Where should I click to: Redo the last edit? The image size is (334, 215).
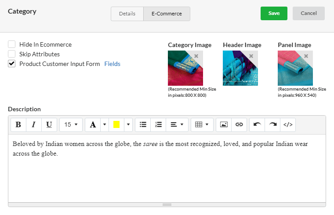(272, 125)
